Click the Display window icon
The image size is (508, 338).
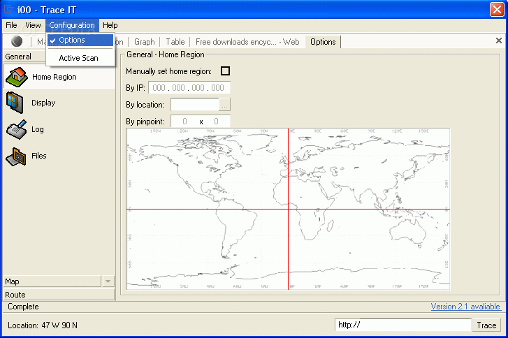tap(15, 103)
